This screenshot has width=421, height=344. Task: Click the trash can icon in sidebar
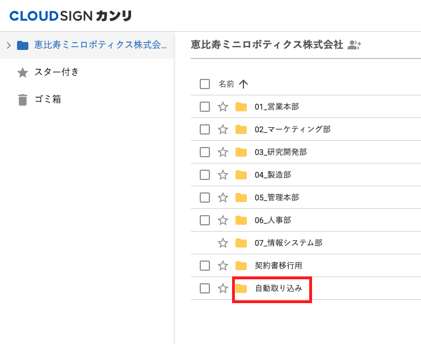click(23, 100)
